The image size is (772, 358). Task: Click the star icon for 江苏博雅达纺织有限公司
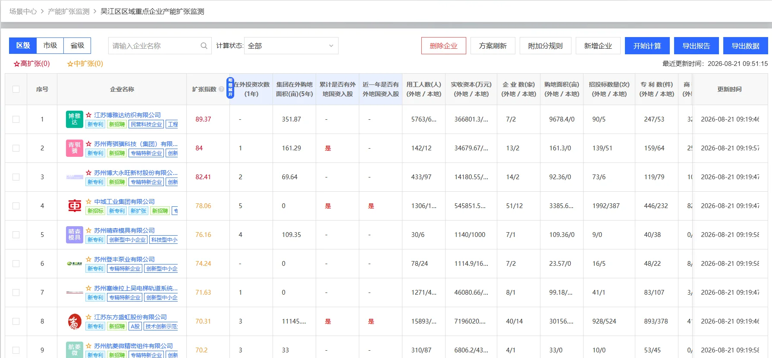tap(88, 115)
